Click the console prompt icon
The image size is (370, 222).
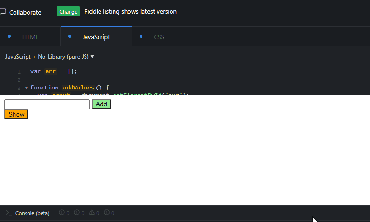tap(9, 213)
